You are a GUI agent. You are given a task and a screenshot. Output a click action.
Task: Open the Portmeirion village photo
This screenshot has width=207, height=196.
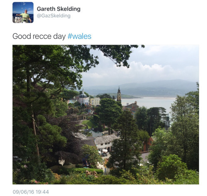pyautogui.click(x=106, y=115)
